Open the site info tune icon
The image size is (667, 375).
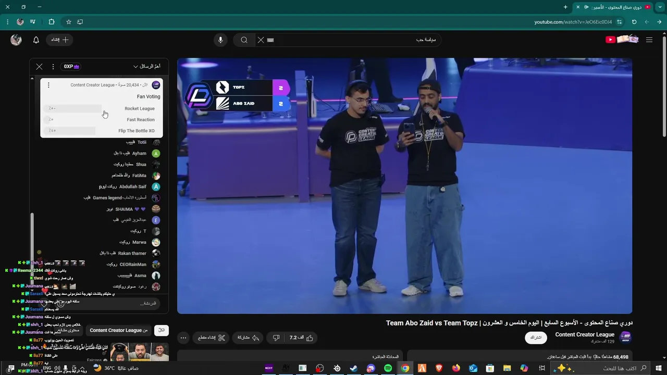620,22
